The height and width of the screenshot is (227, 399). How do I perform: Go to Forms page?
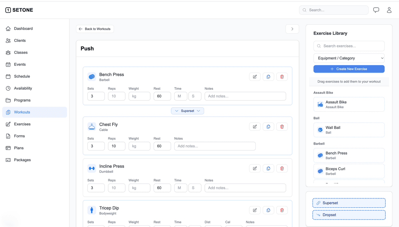coord(35,136)
